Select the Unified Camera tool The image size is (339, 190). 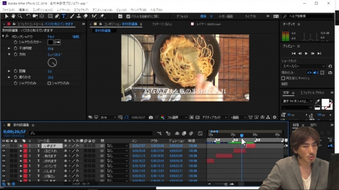point(35,16)
